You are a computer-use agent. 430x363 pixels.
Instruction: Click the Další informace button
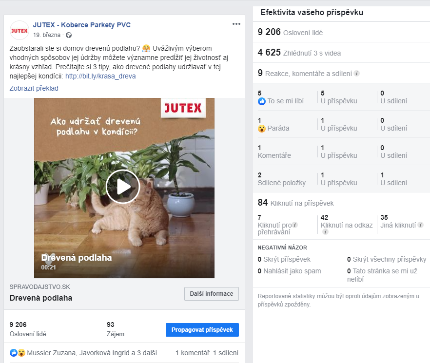tap(212, 294)
